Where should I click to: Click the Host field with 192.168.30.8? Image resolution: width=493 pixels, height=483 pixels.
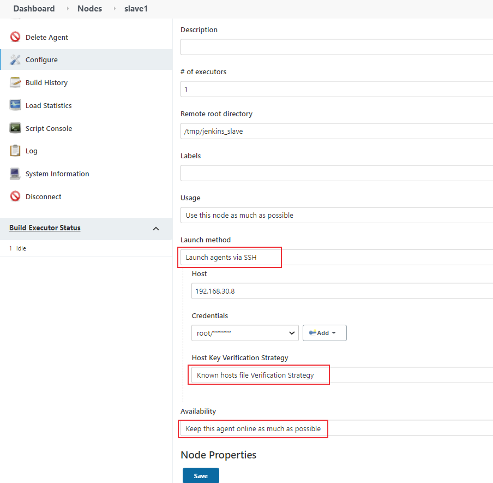[342, 291]
